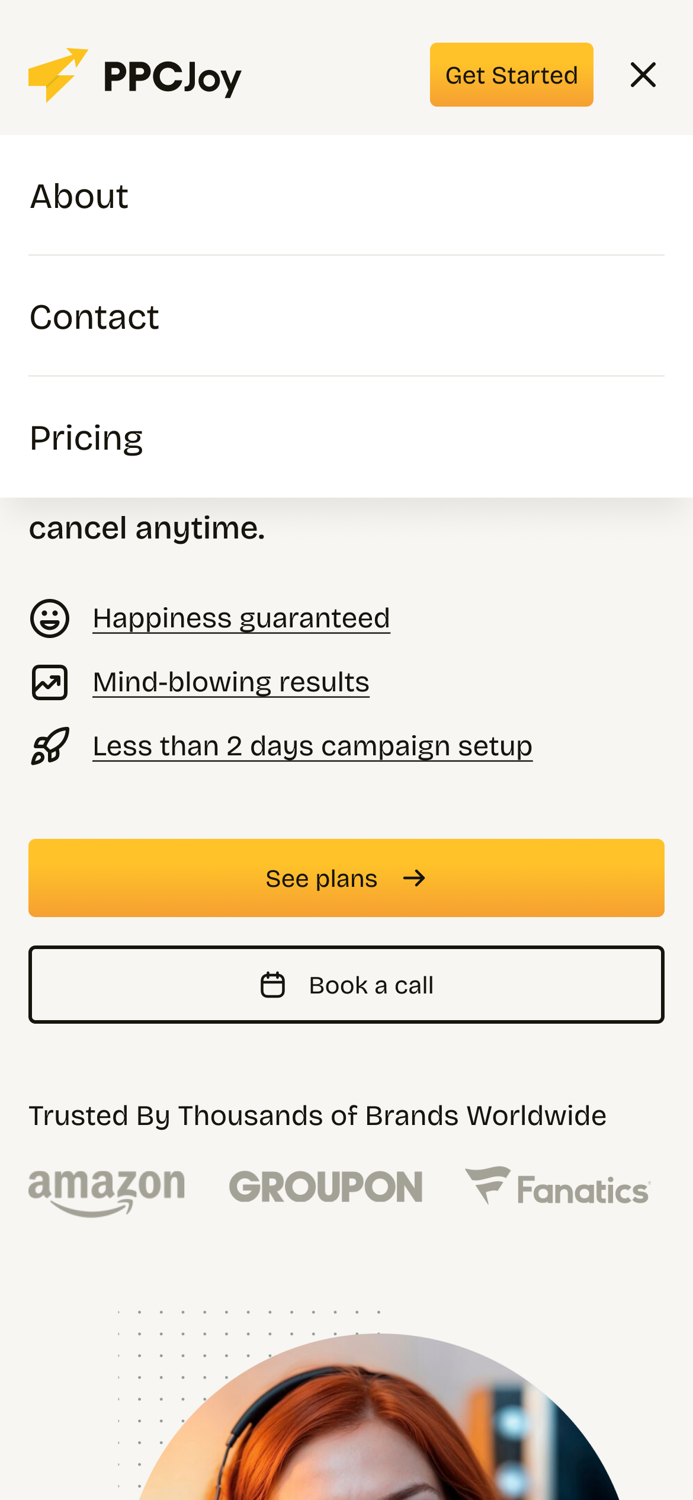Open the Contact menu item

(95, 318)
